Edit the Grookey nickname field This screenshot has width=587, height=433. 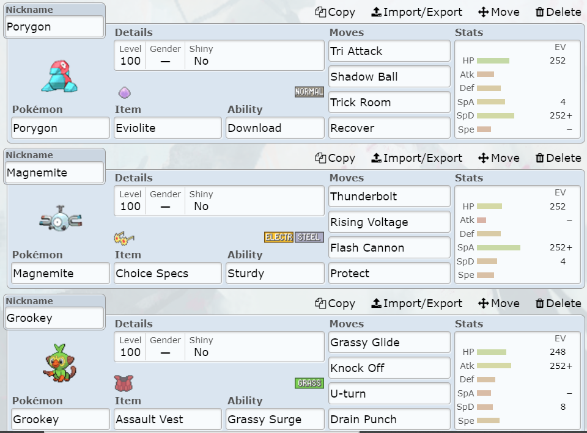(x=54, y=318)
